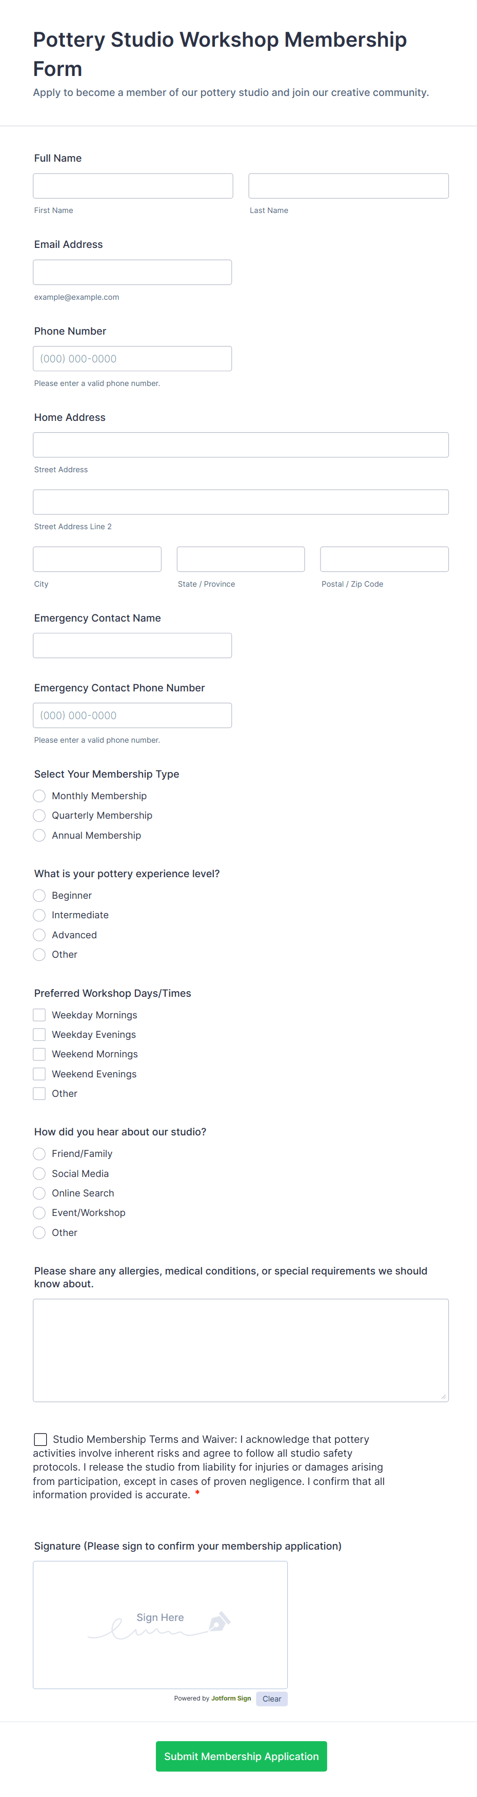The width and height of the screenshot is (477, 1797).
Task: Click the Emergency Contact Phone Number field
Action: coord(132,715)
